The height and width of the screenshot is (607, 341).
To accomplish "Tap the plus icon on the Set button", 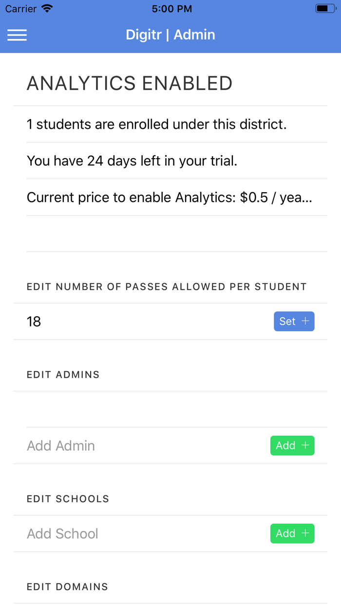I will click(305, 321).
